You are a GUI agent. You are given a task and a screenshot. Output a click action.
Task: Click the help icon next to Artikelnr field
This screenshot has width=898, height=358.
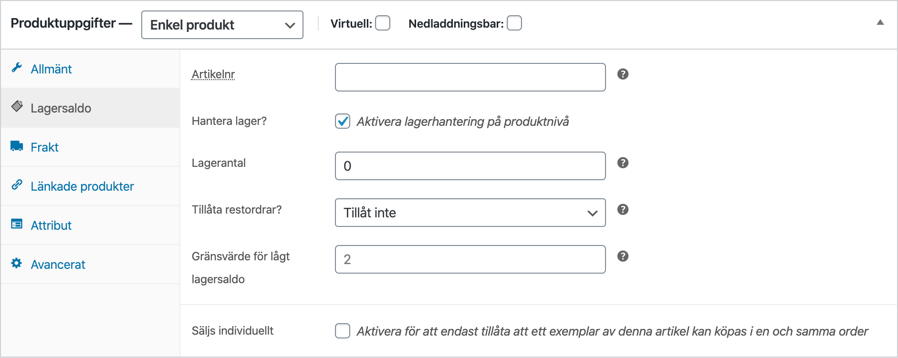(623, 74)
